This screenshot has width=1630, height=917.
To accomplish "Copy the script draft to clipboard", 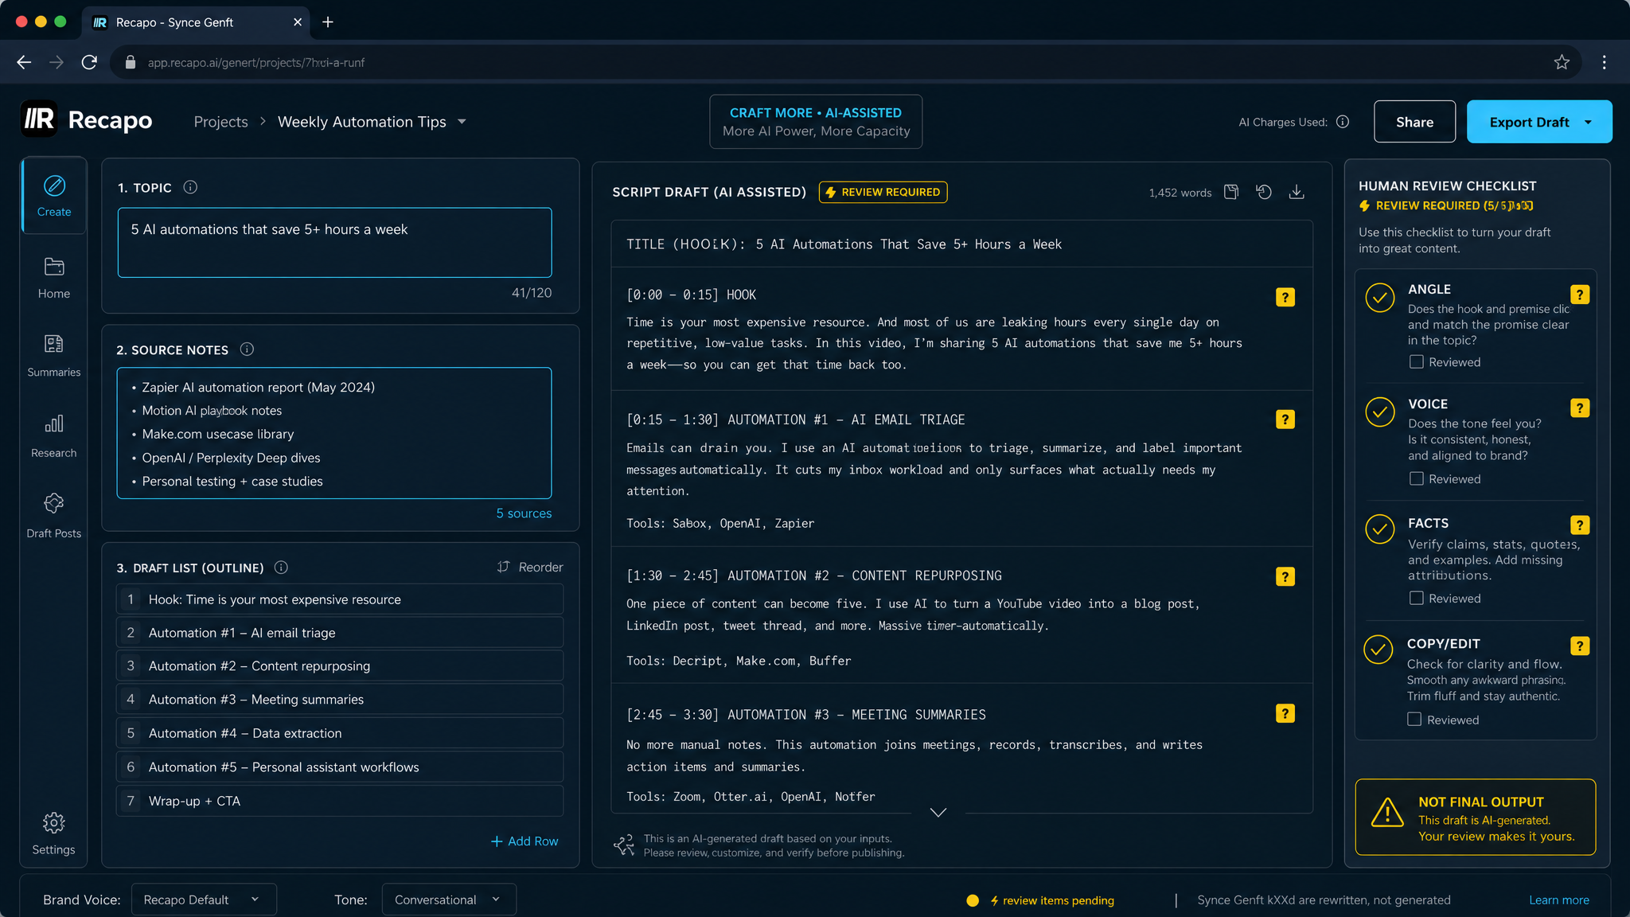I will click(x=1231, y=192).
